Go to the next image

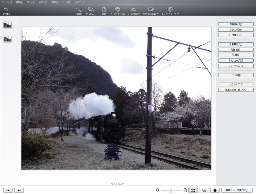tap(19, 190)
